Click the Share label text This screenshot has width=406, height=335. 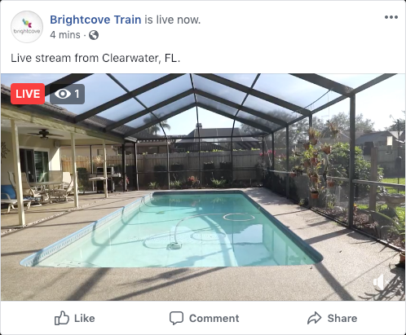point(342,318)
